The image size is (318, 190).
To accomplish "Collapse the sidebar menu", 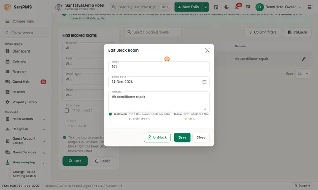I will [20, 21].
